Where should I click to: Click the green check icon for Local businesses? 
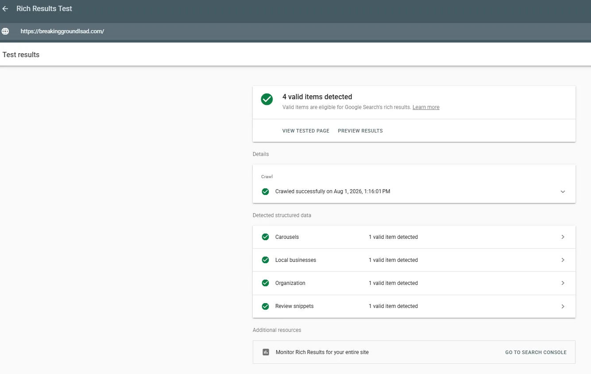[265, 260]
